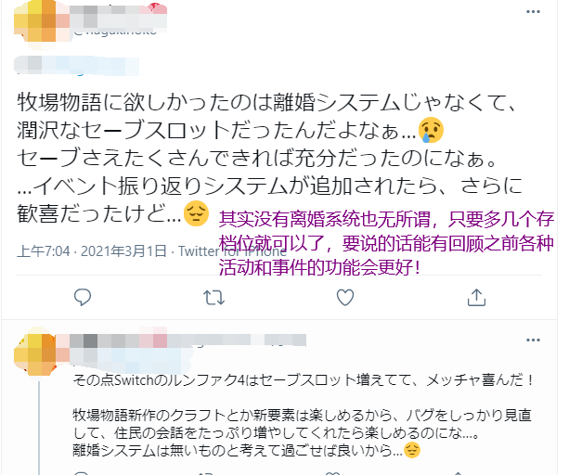569x475 pixels.
Task: Click the timestamp 上午7:04 · 2021年3月1日
Action: click(x=92, y=251)
